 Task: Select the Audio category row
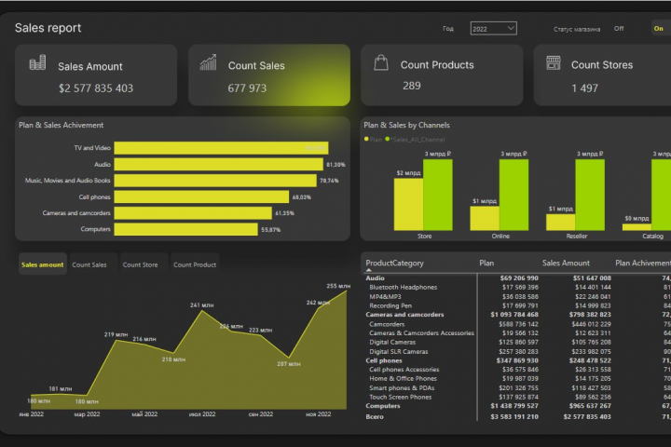tap(518, 278)
